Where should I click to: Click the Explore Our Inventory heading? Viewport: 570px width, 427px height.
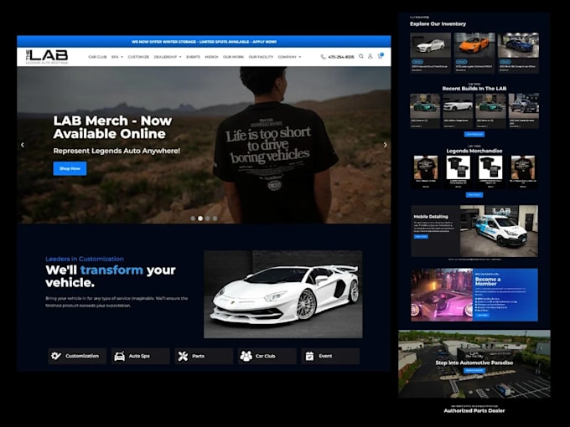(x=438, y=24)
